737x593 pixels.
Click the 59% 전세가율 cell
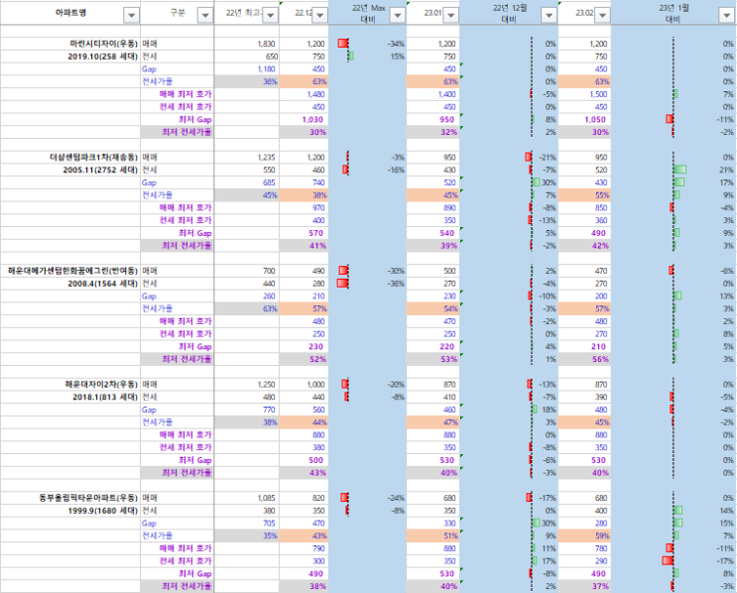584,535
